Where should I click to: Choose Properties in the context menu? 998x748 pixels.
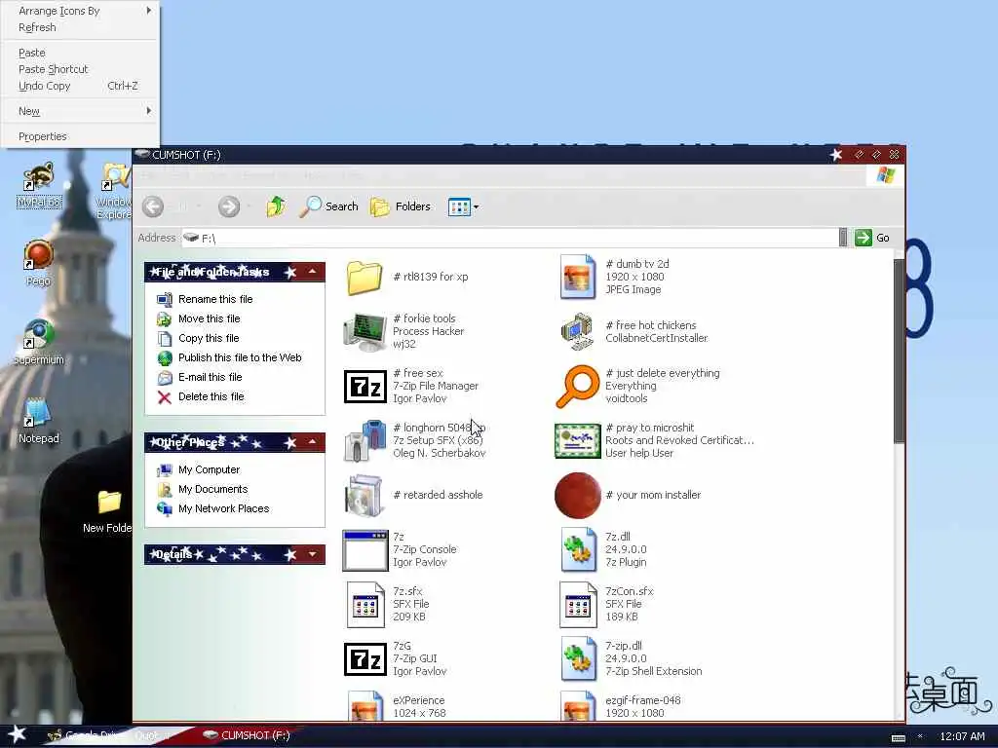[80, 136]
